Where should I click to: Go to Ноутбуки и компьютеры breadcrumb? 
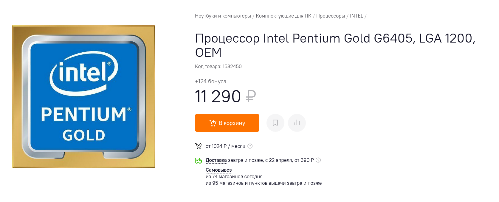pos(223,16)
